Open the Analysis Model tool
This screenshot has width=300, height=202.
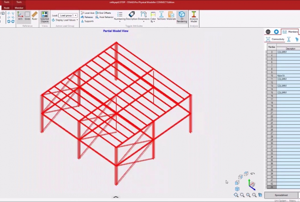(193, 17)
